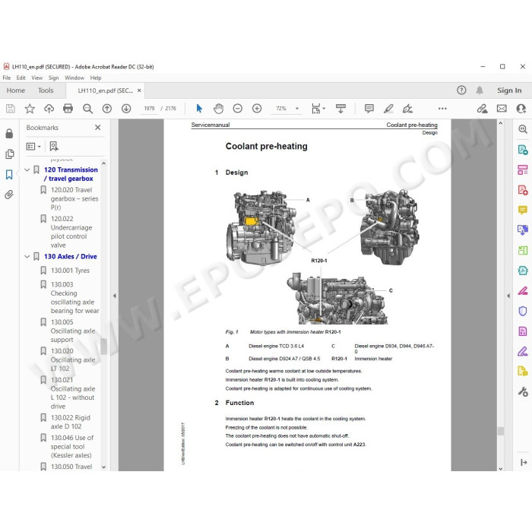Click the bookmarks panel scrollbar thumb
The image size is (532, 532).
point(104,346)
